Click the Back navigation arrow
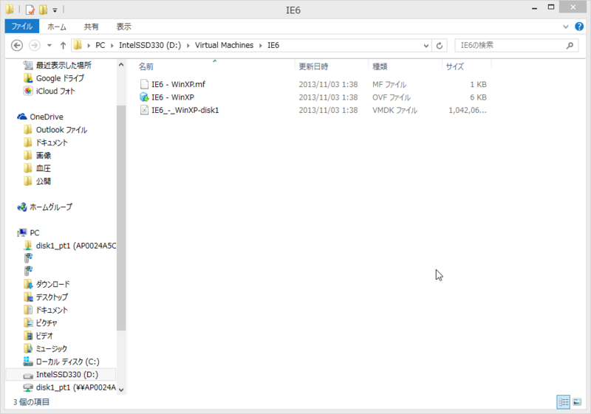Viewport: 591px width, 414px height. coord(17,46)
